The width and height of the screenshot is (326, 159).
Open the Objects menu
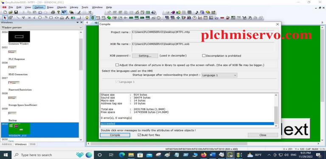[62, 7]
